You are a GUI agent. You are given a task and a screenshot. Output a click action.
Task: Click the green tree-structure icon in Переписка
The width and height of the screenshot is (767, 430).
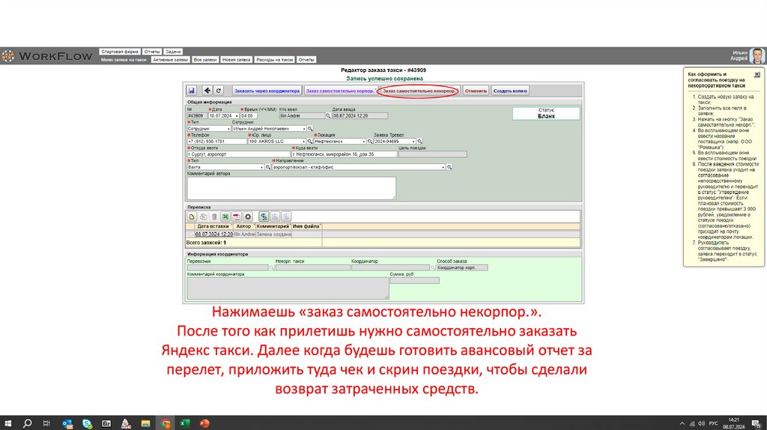(264, 216)
